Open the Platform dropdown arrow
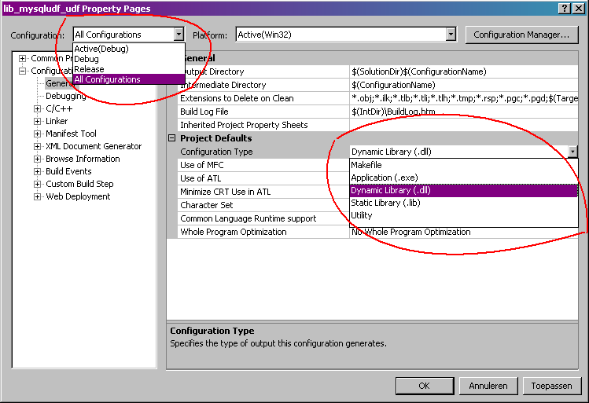The height and width of the screenshot is (403, 589). [x=451, y=35]
